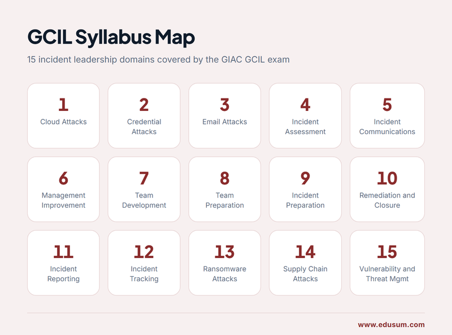The image size is (452, 335).
Task: Select the Cloud Attacks card
Action: (63, 116)
